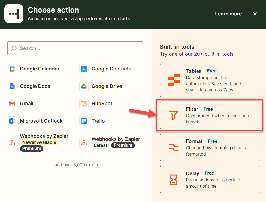Screen dimensions: 266x202
Task: Click the Format arrows icon
Action: click(174, 147)
